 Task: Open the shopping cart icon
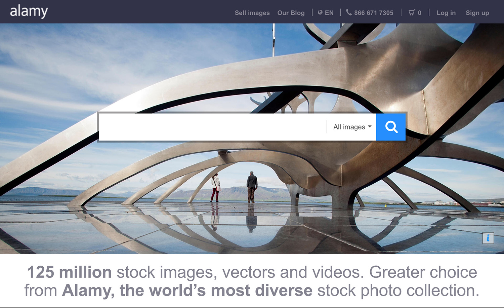click(x=412, y=12)
